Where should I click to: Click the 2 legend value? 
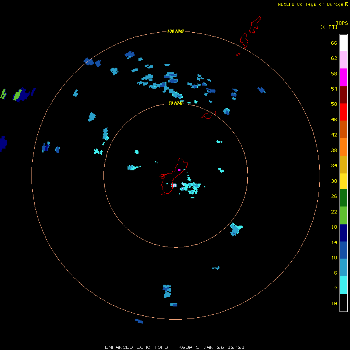pyautogui.click(x=336, y=289)
